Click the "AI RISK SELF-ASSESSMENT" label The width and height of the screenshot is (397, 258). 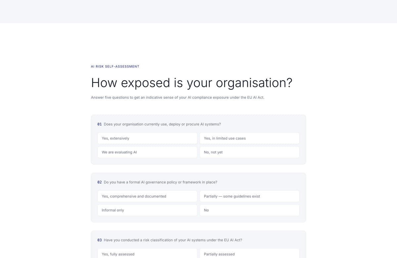click(115, 66)
